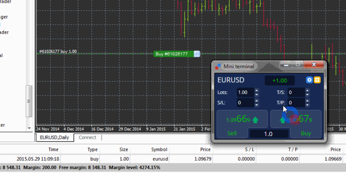This screenshot has width=346, height=173.
Task: Switch to the EURUSD,Daily chart tab
Action: [x=54, y=137]
